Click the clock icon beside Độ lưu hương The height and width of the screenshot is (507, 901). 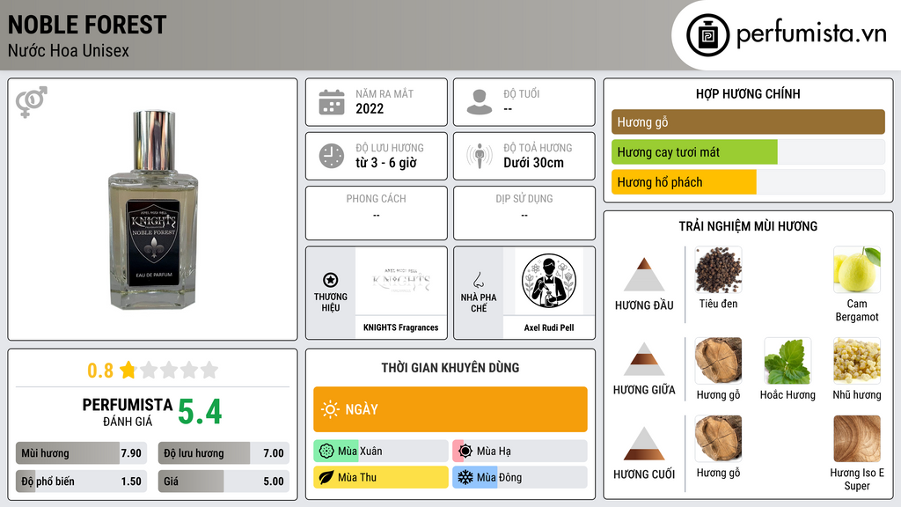click(332, 156)
